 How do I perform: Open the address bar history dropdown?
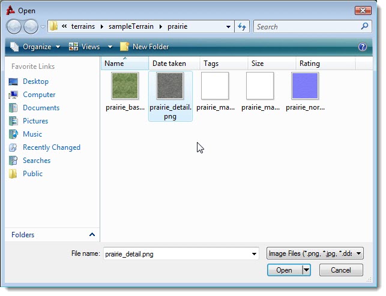(x=229, y=26)
